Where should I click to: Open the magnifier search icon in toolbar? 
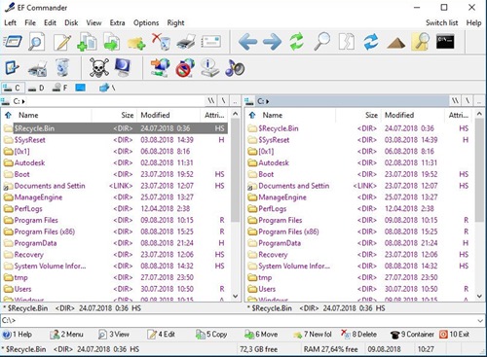coord(321,42)
